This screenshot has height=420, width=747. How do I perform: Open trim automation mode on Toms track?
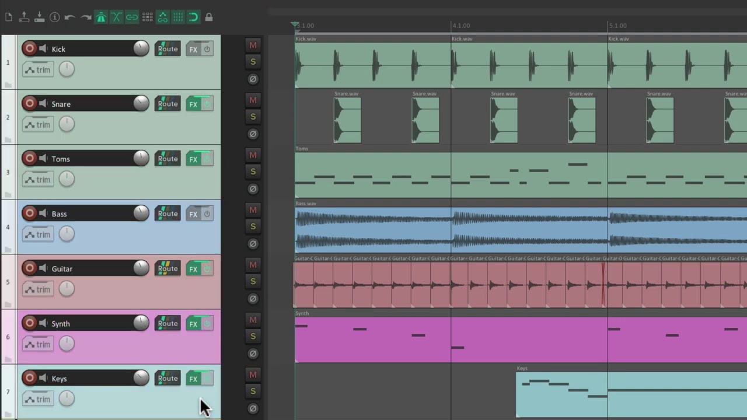[37, 180]
